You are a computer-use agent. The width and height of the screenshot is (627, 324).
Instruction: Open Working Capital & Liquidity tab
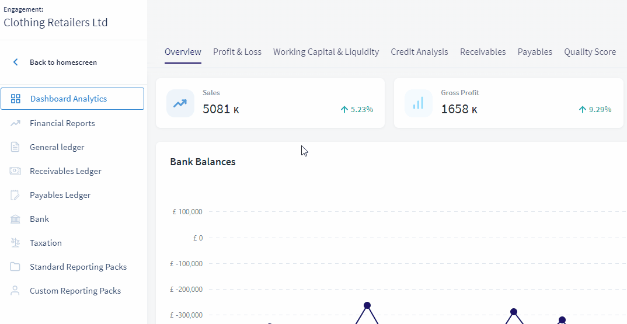tap(326, 52)
